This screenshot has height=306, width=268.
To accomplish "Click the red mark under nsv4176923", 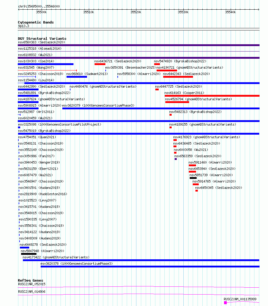I will tap(175, 140).
